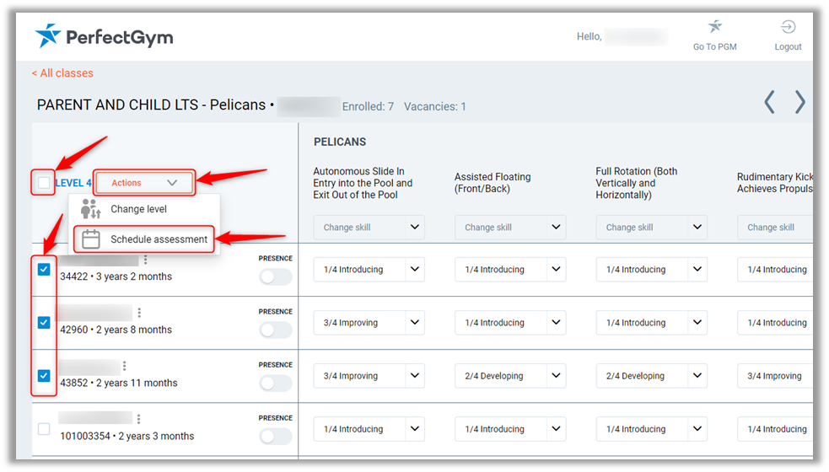The height and width of the screenshot is (472, 829).
Task: Open the Actions dropdown
Action: tap(144, 183)
